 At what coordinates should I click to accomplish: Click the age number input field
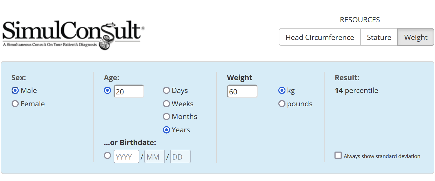(x=129, y=92)
